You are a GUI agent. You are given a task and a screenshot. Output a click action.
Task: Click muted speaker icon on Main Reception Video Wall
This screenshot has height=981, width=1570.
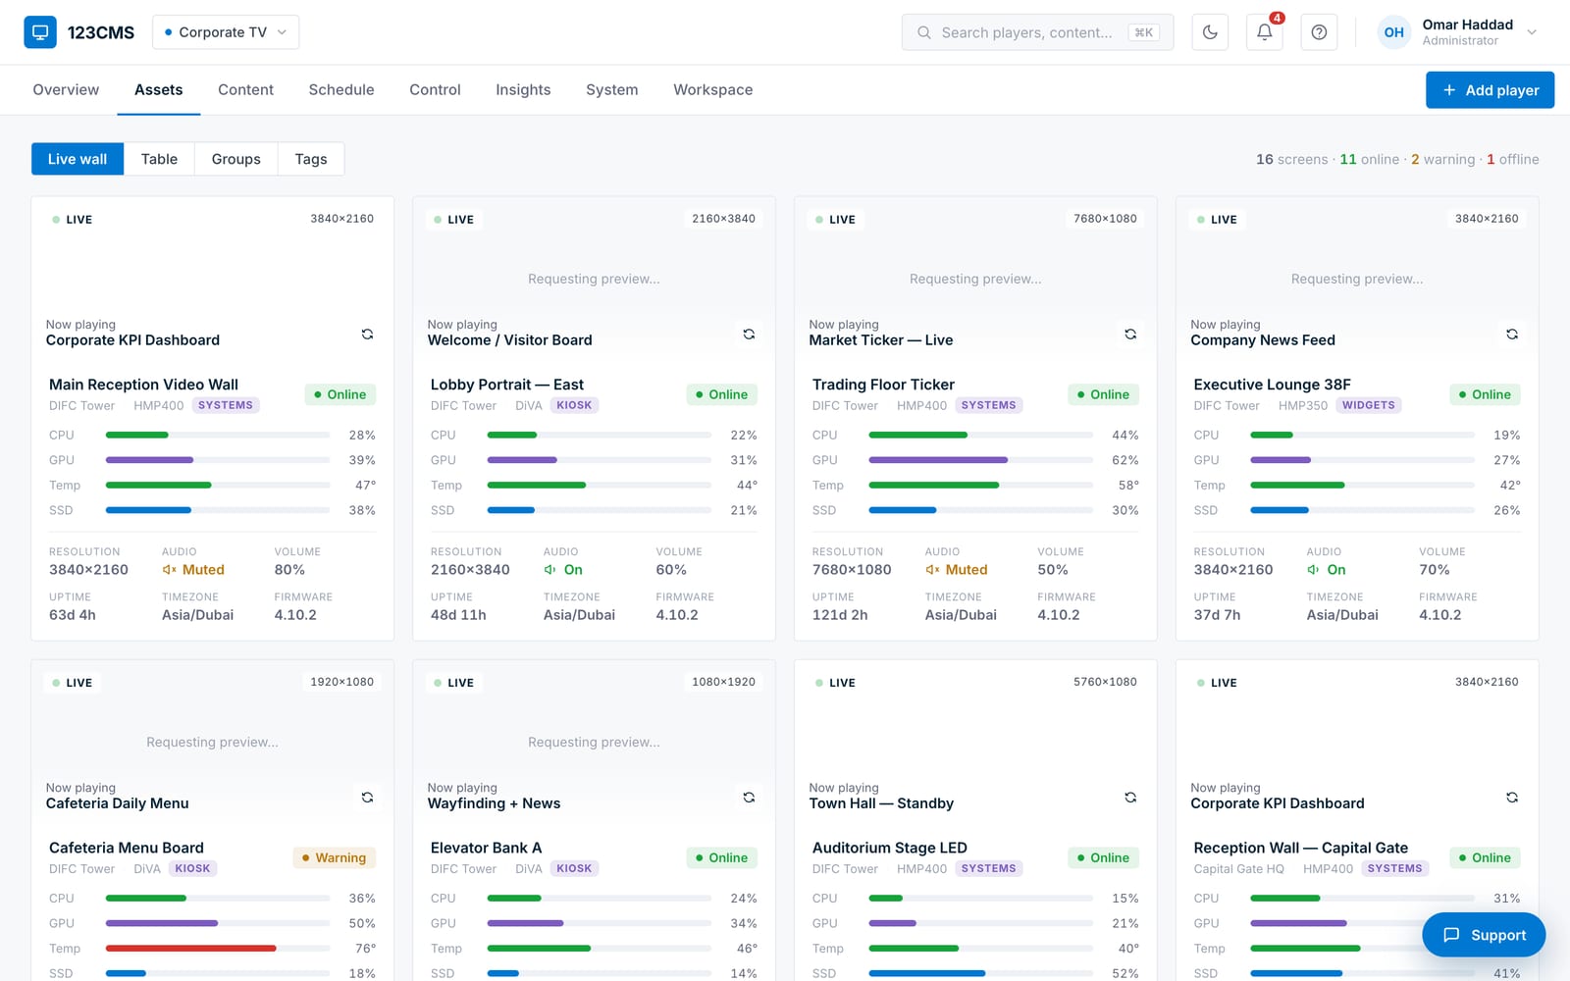coord(169,570)
